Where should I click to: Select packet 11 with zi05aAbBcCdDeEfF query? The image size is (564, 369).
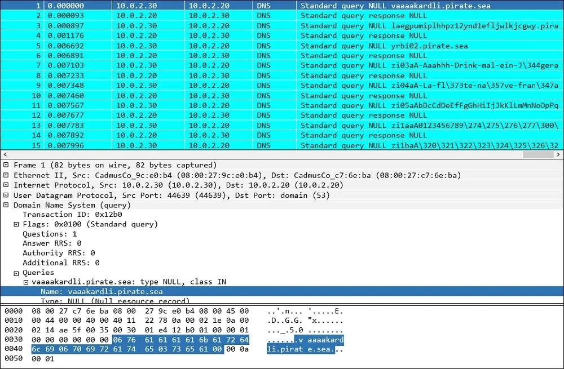pyautogui.click(x=282, y=105)
